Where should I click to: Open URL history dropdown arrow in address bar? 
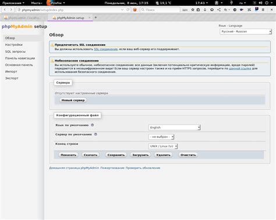click(122, 9)
